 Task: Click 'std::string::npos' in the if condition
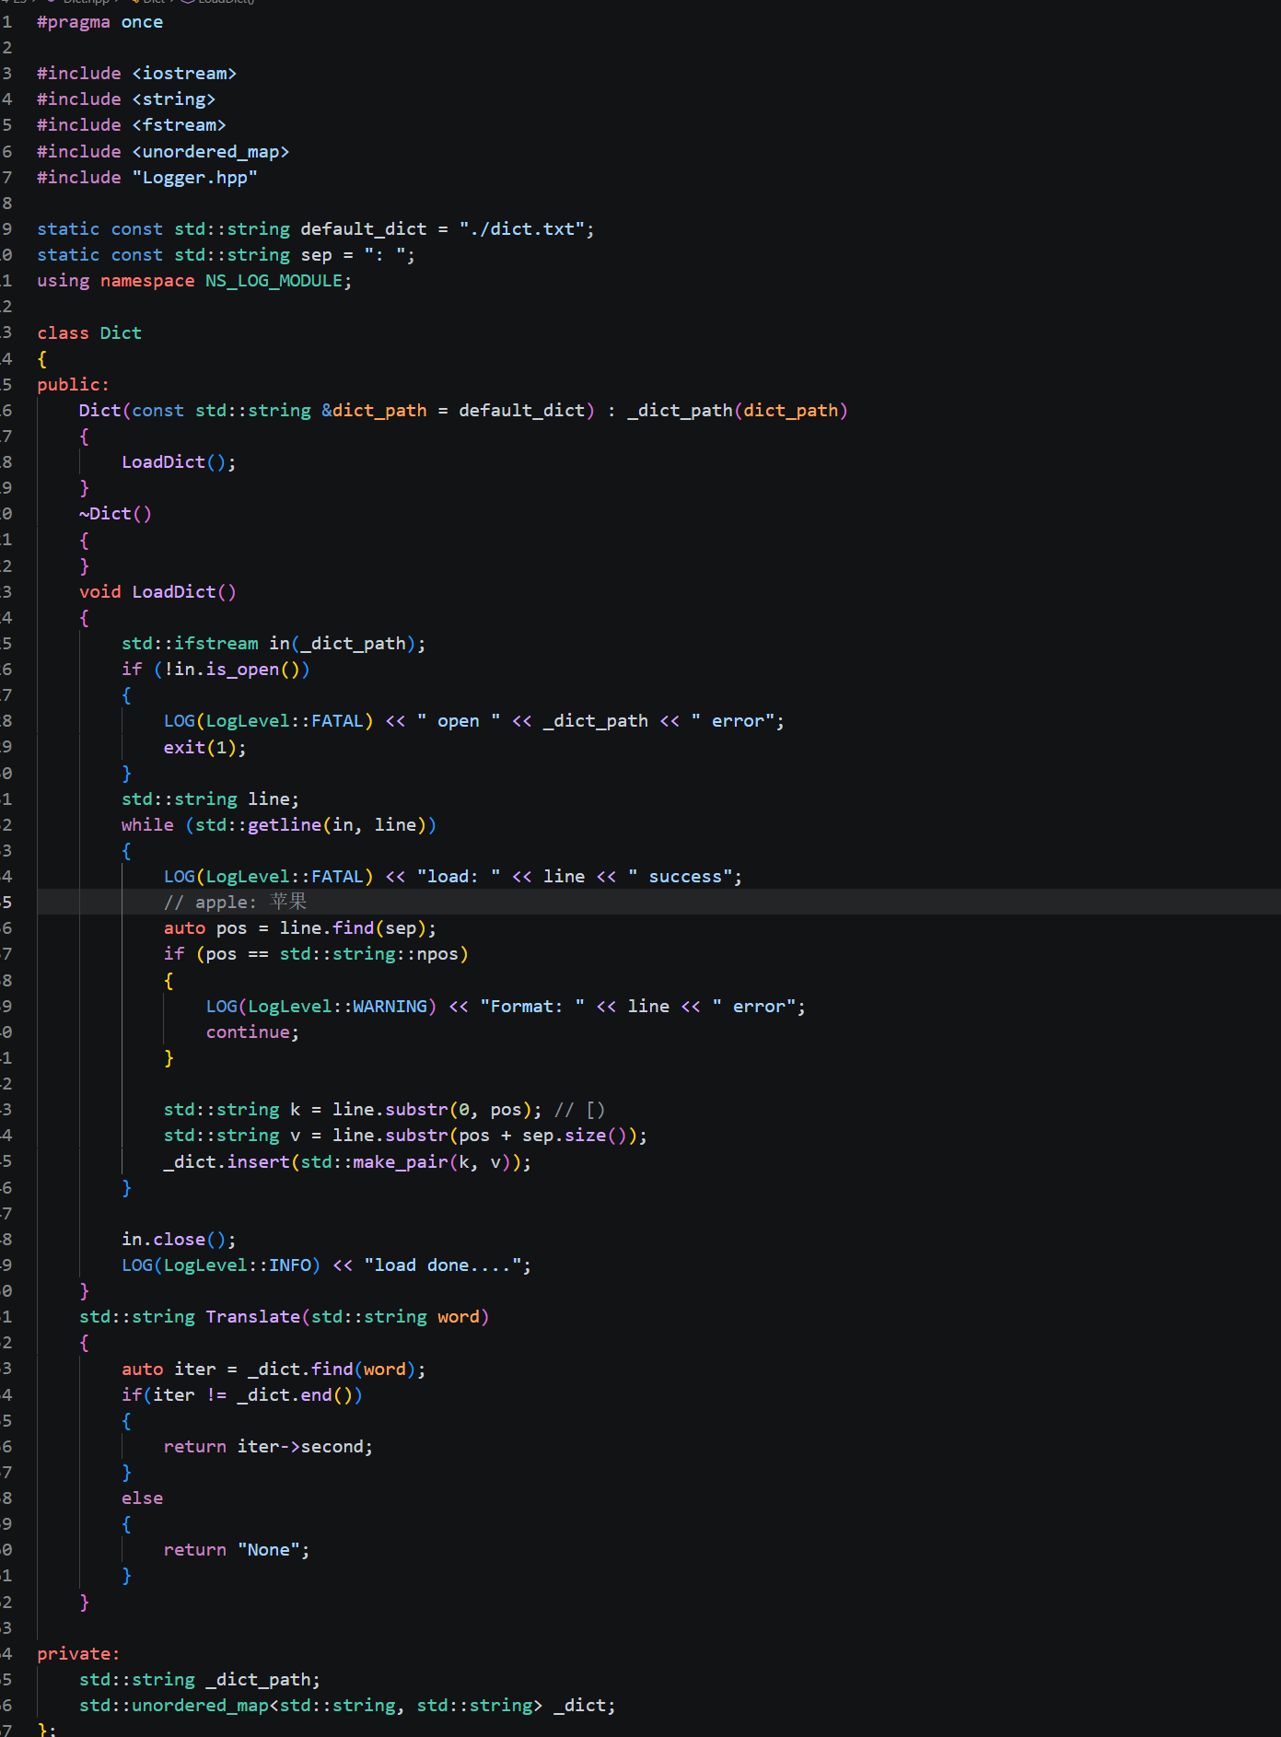[x=368, y=954]
